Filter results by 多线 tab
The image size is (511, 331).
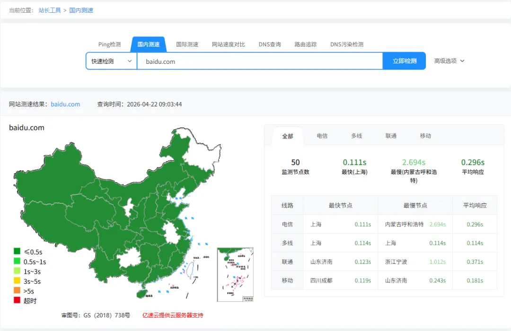point(357,136)
